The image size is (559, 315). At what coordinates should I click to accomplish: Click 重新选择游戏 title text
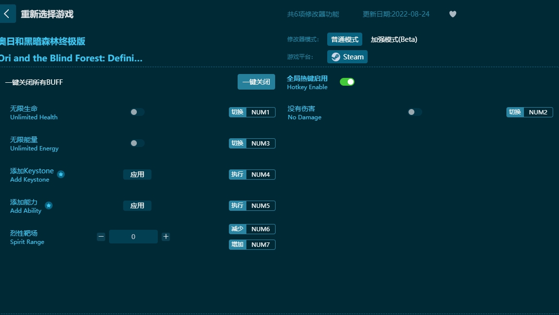coord(47,14)
